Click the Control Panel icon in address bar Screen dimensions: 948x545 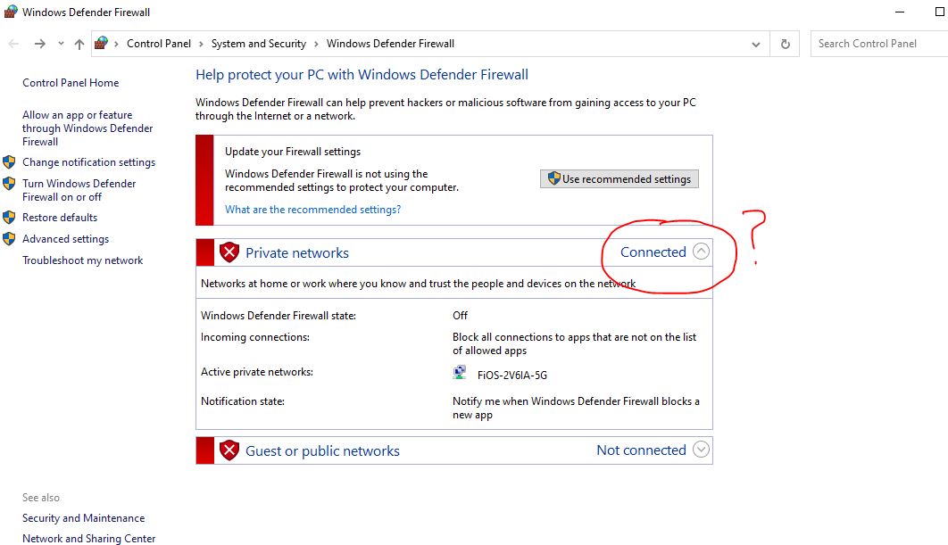102,43
